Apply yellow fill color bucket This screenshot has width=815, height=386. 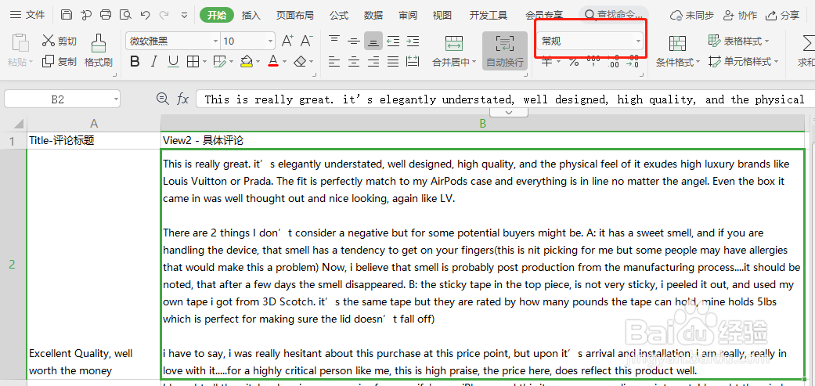(x=247, y=62)
